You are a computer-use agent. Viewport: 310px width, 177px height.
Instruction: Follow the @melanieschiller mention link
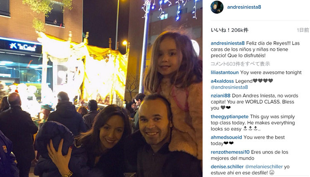tap(264, 167)
